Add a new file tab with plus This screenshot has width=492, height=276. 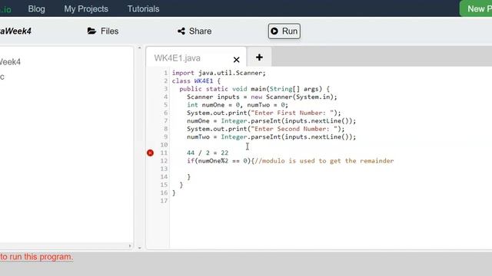(259, 58)
